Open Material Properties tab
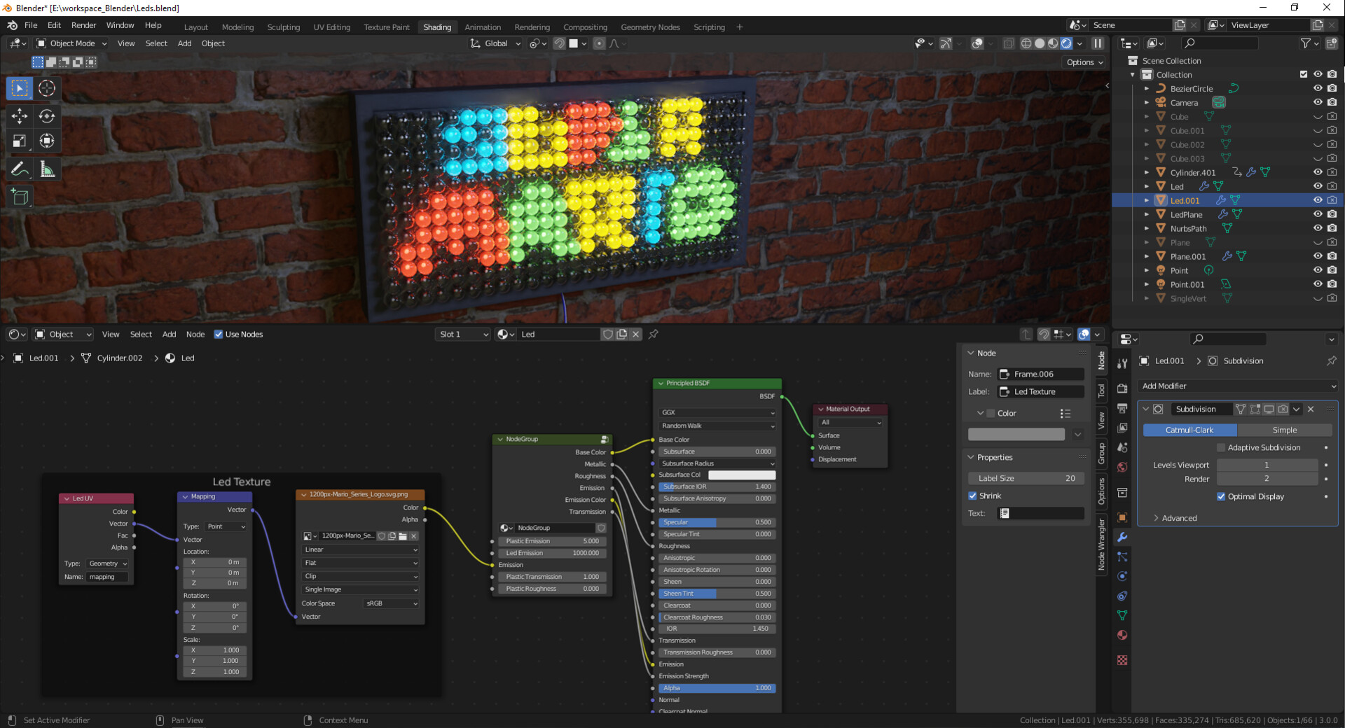The image size is (1345, 728). (1122, 635)
